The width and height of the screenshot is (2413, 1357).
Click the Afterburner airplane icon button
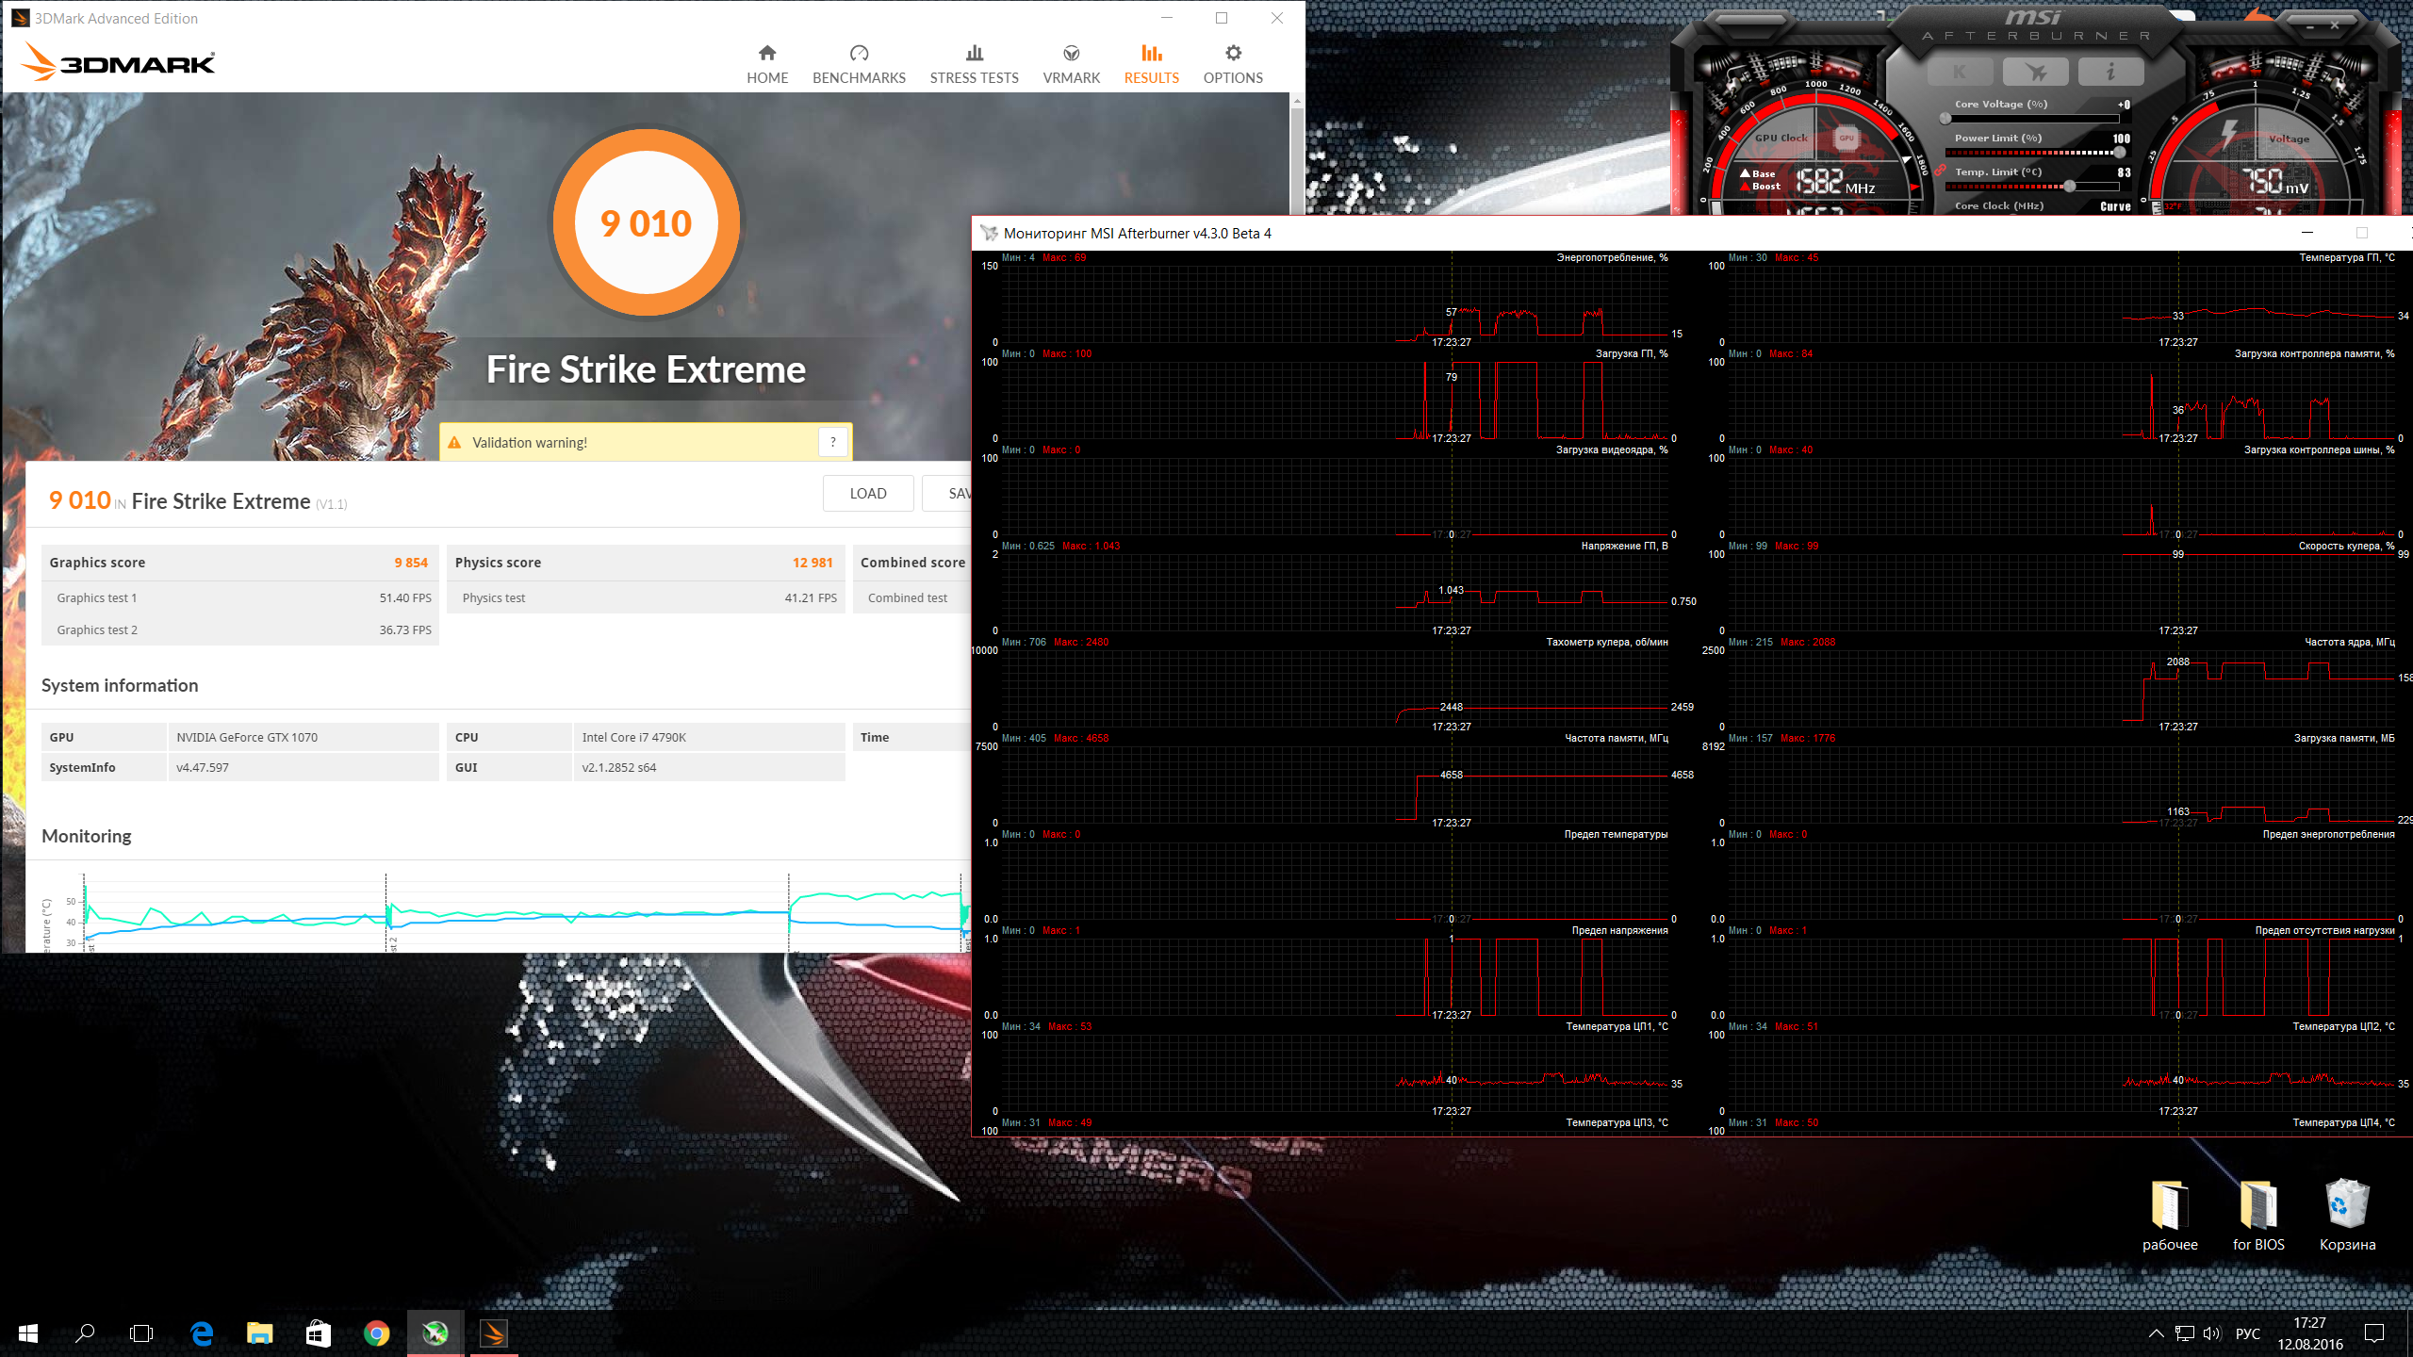point(2035,72)
